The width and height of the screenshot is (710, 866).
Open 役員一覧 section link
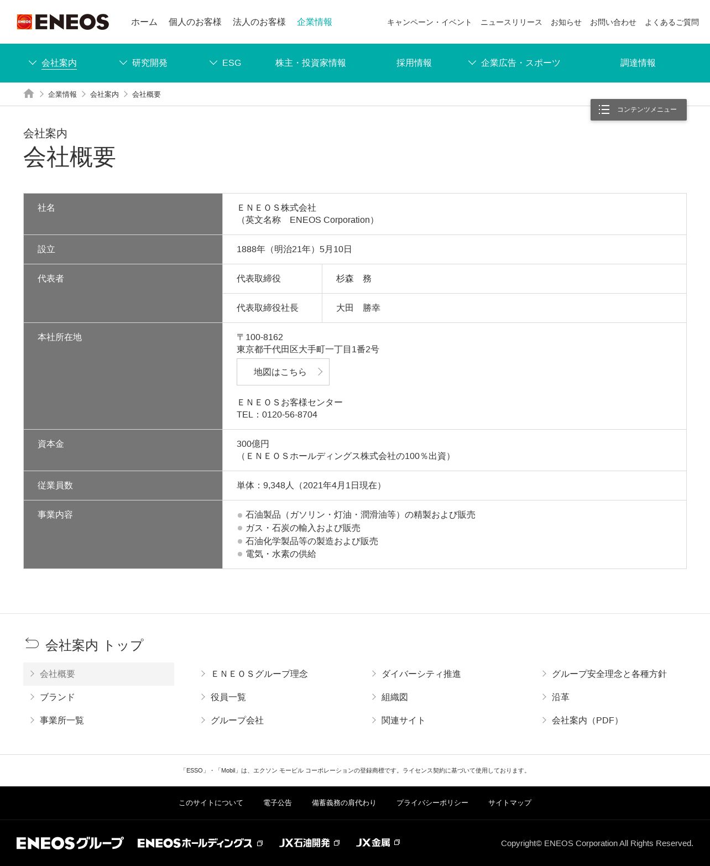[228, 697]
